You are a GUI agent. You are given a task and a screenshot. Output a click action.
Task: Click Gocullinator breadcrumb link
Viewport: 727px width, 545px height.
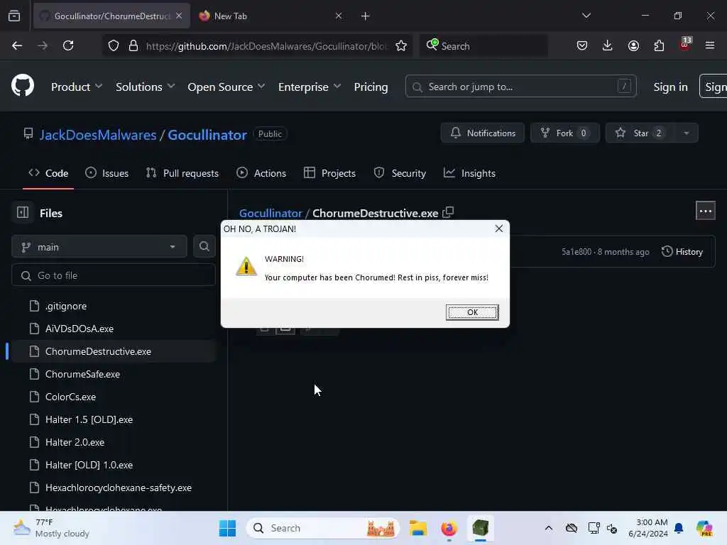coord(270,213)
